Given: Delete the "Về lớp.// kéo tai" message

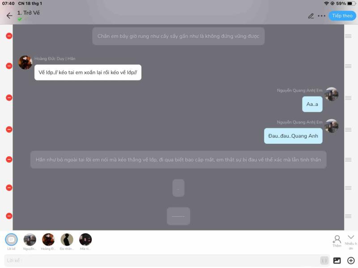Looking at the screenshot, I should click(x=9, y=66).
